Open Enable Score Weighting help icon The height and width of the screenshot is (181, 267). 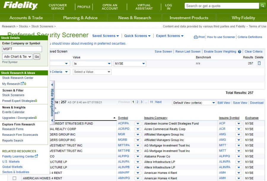(240, 52)
